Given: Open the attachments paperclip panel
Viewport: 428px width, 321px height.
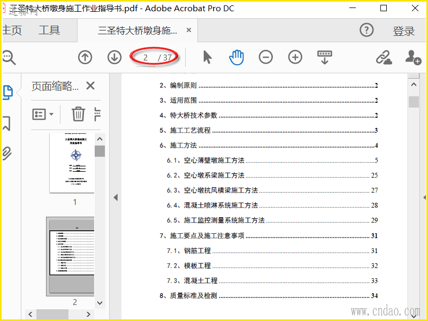Looking at the screenshot, I should (7, 153).
